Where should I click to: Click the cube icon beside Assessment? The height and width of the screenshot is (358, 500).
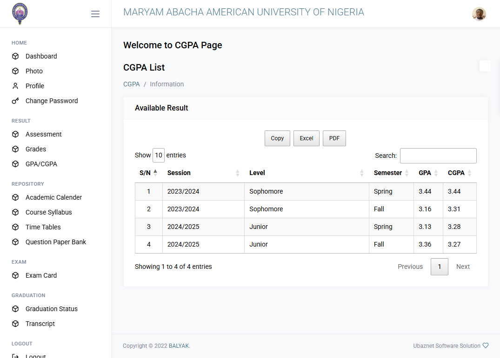(x=15, y=134)
